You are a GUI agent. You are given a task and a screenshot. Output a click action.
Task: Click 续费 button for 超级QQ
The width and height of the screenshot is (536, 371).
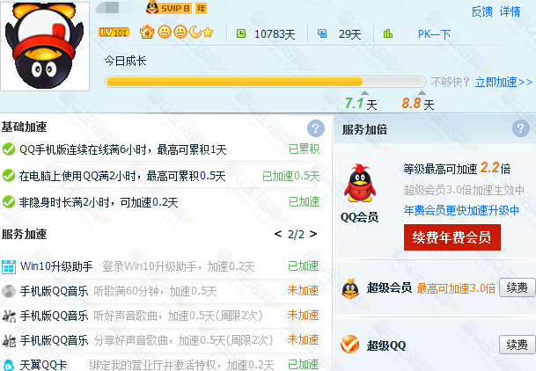(x=518, y=345)
